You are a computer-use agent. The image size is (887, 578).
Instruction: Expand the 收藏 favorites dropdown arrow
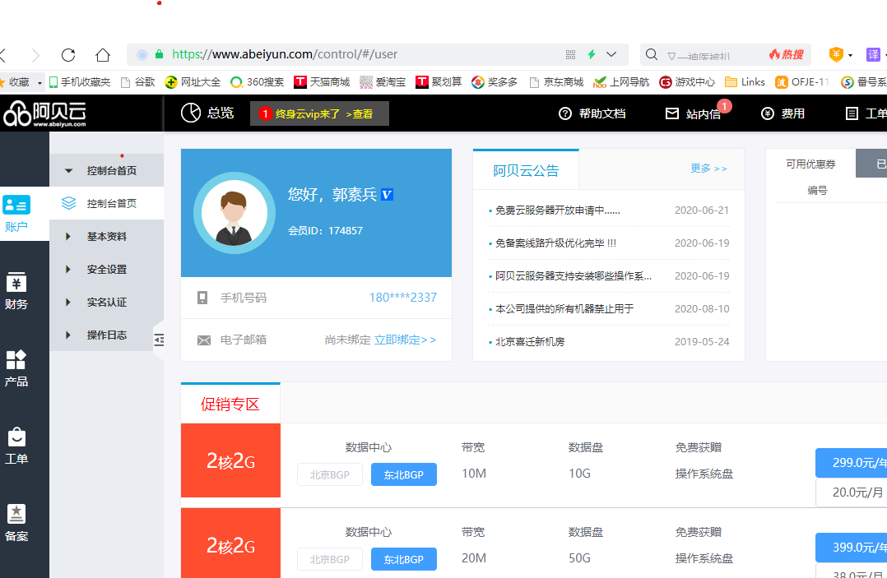39,83
